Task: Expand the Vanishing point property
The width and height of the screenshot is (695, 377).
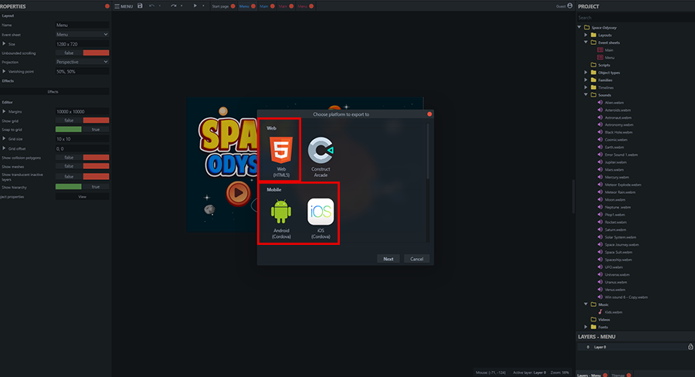Action: (x=4, y=71)
